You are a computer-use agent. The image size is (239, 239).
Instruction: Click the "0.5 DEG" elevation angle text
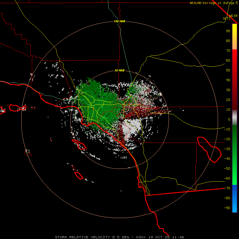point(121,237)
